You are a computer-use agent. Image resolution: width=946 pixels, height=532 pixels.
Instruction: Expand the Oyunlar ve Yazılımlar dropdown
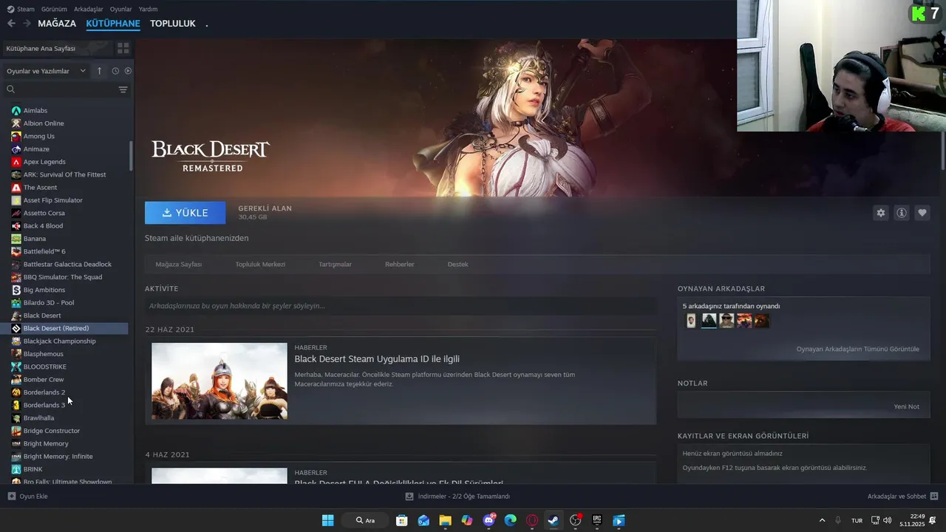[x=46, y=71]
